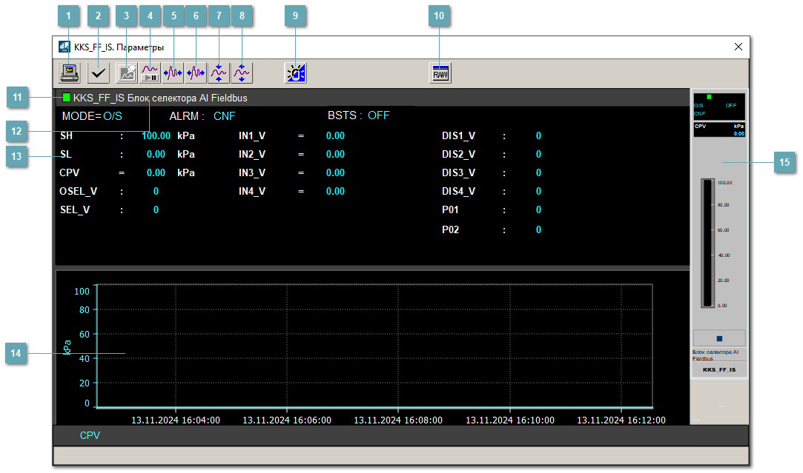Viewport: 803px width, 473px height.
Task: Compress the trend time axis horizontally
Action: [x=173, y=73]
